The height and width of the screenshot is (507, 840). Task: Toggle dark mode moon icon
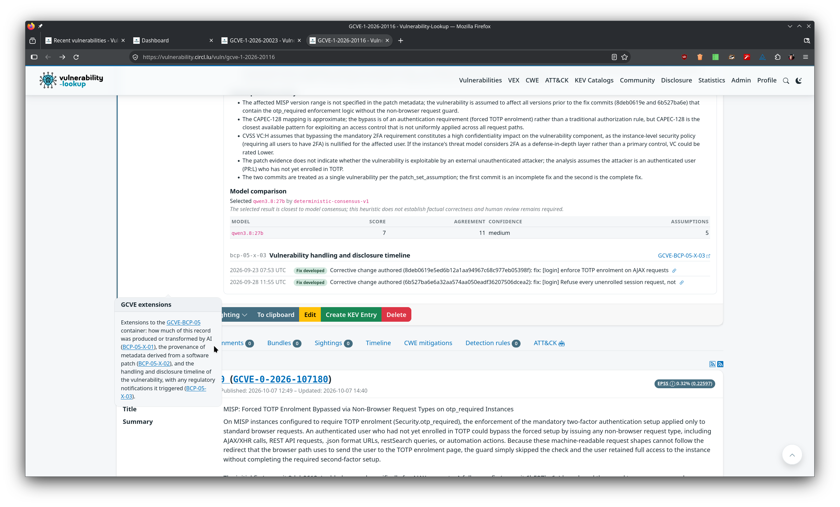pyautogui.click(x=798, y=80)
